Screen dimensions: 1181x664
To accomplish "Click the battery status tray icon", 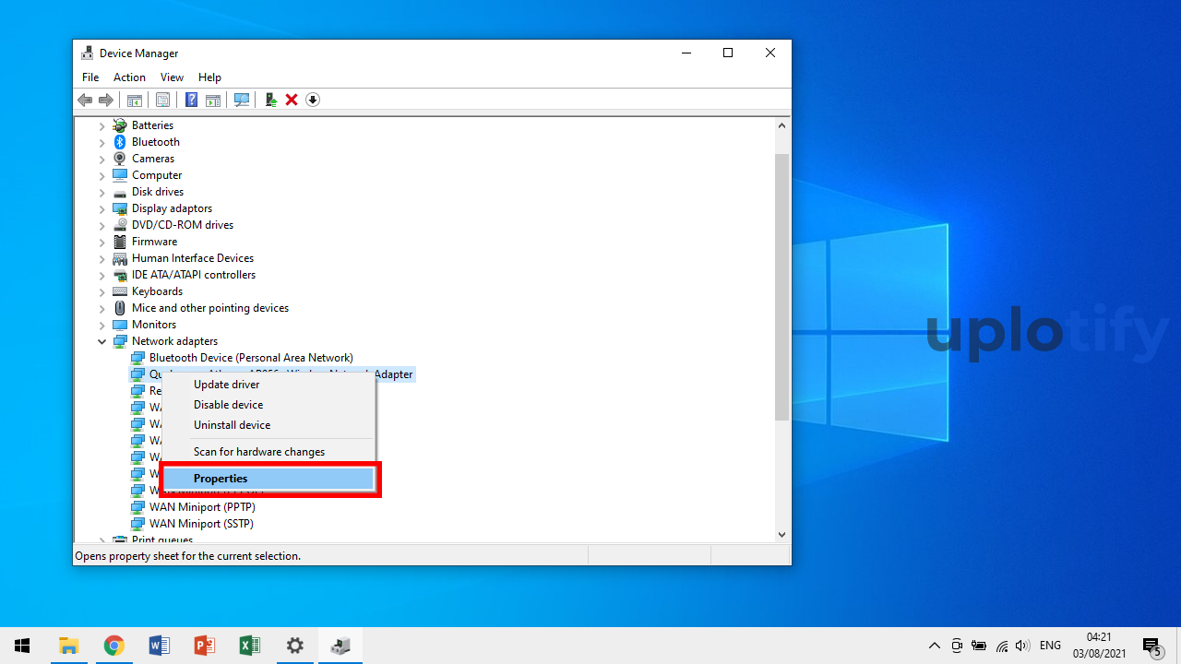I will [x=979, y=646].
